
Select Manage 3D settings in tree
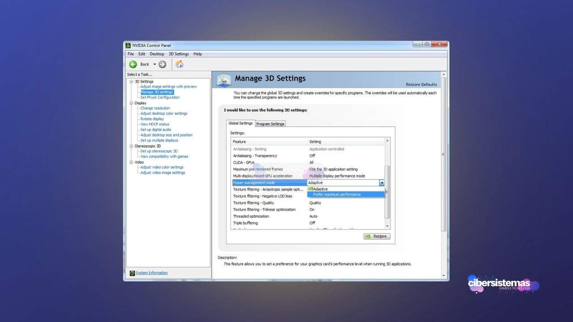coord(157,92)
